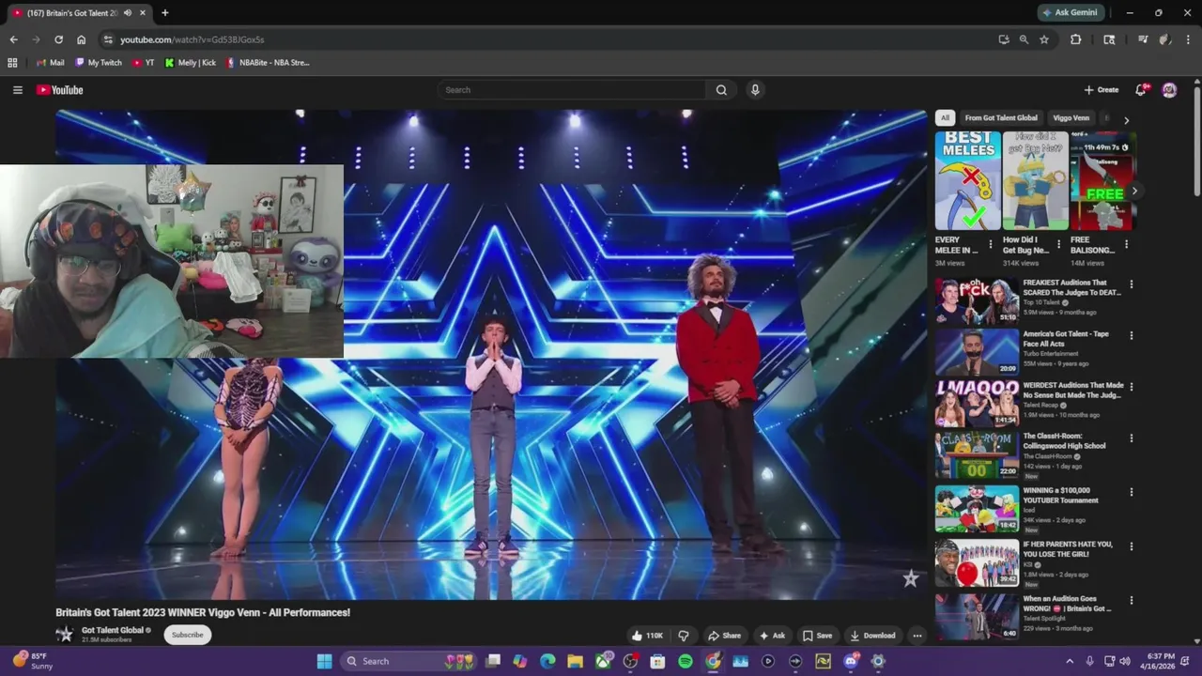Image resolution: width=1202 pixels, height=676 pixels.
Task: Open the 'Melly | Kick' bookmark
Action: tap(190, 63)
